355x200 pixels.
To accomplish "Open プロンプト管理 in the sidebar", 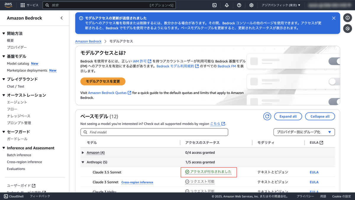I will pyautogui.click(x=19, y=123).
